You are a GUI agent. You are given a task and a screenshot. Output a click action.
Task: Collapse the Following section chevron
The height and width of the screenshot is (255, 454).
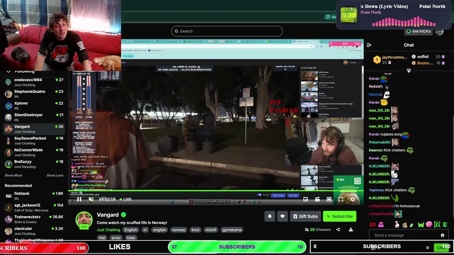(x=9, y=71)
